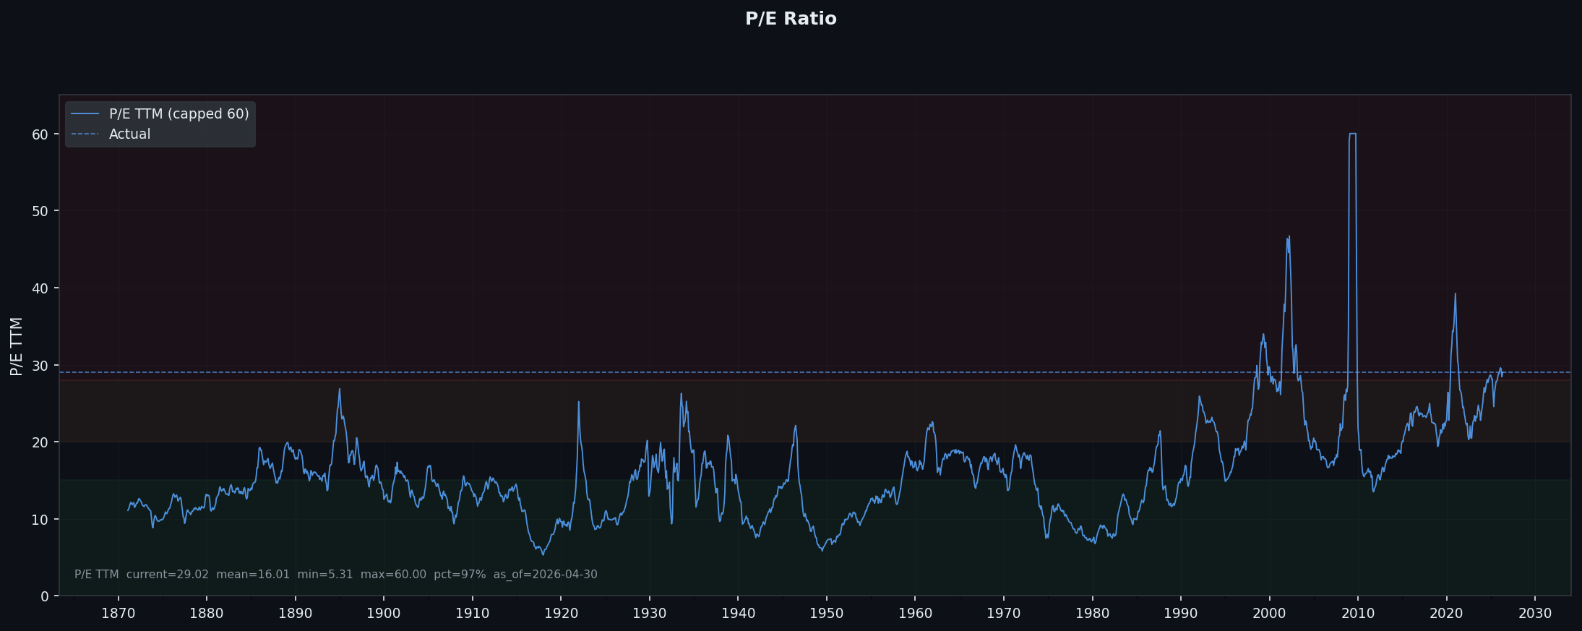Click the 1950 tick label on x-axis
Viewport: 1582px width, 631px height.
coord(826,614)
